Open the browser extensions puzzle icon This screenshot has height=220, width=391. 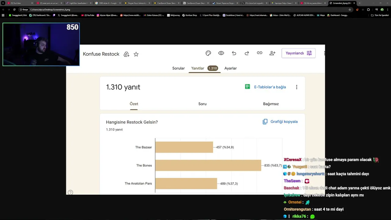(x=368, y=10)
